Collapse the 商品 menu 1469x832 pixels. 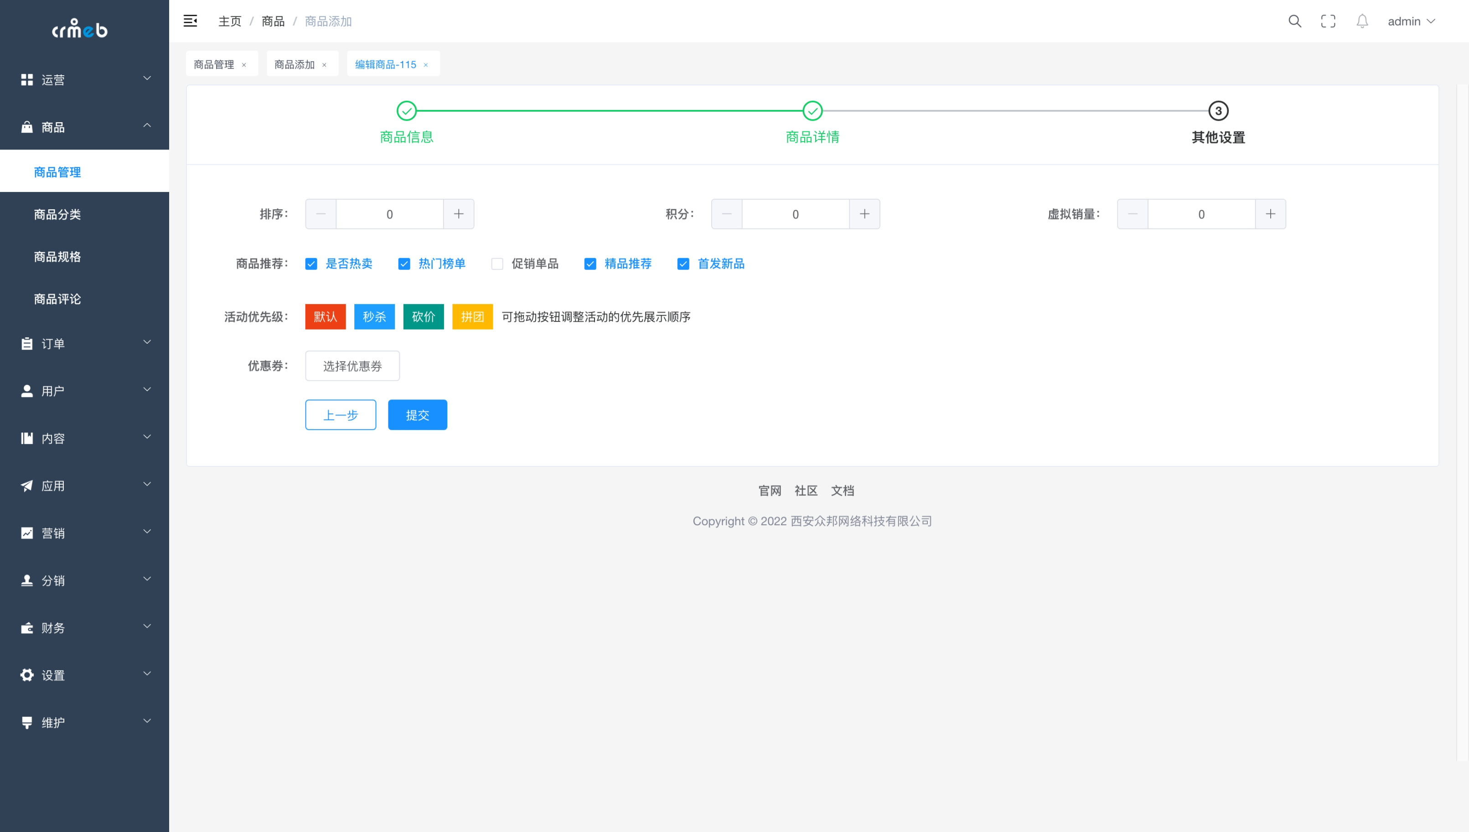147,125
